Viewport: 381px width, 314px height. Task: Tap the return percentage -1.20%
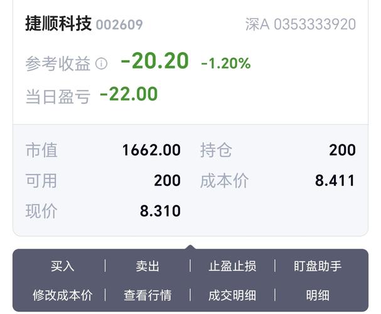(x=226, y=63)
